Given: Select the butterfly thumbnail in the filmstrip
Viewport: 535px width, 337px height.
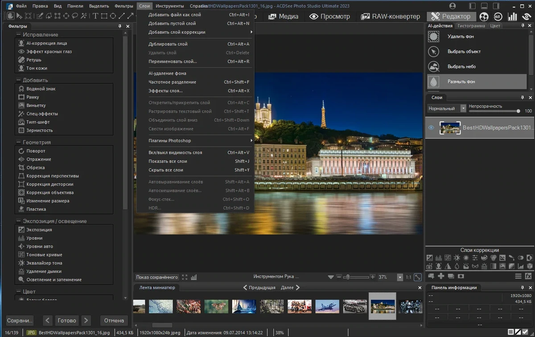Looking at the screenshot, I should (x=216, y=306).
